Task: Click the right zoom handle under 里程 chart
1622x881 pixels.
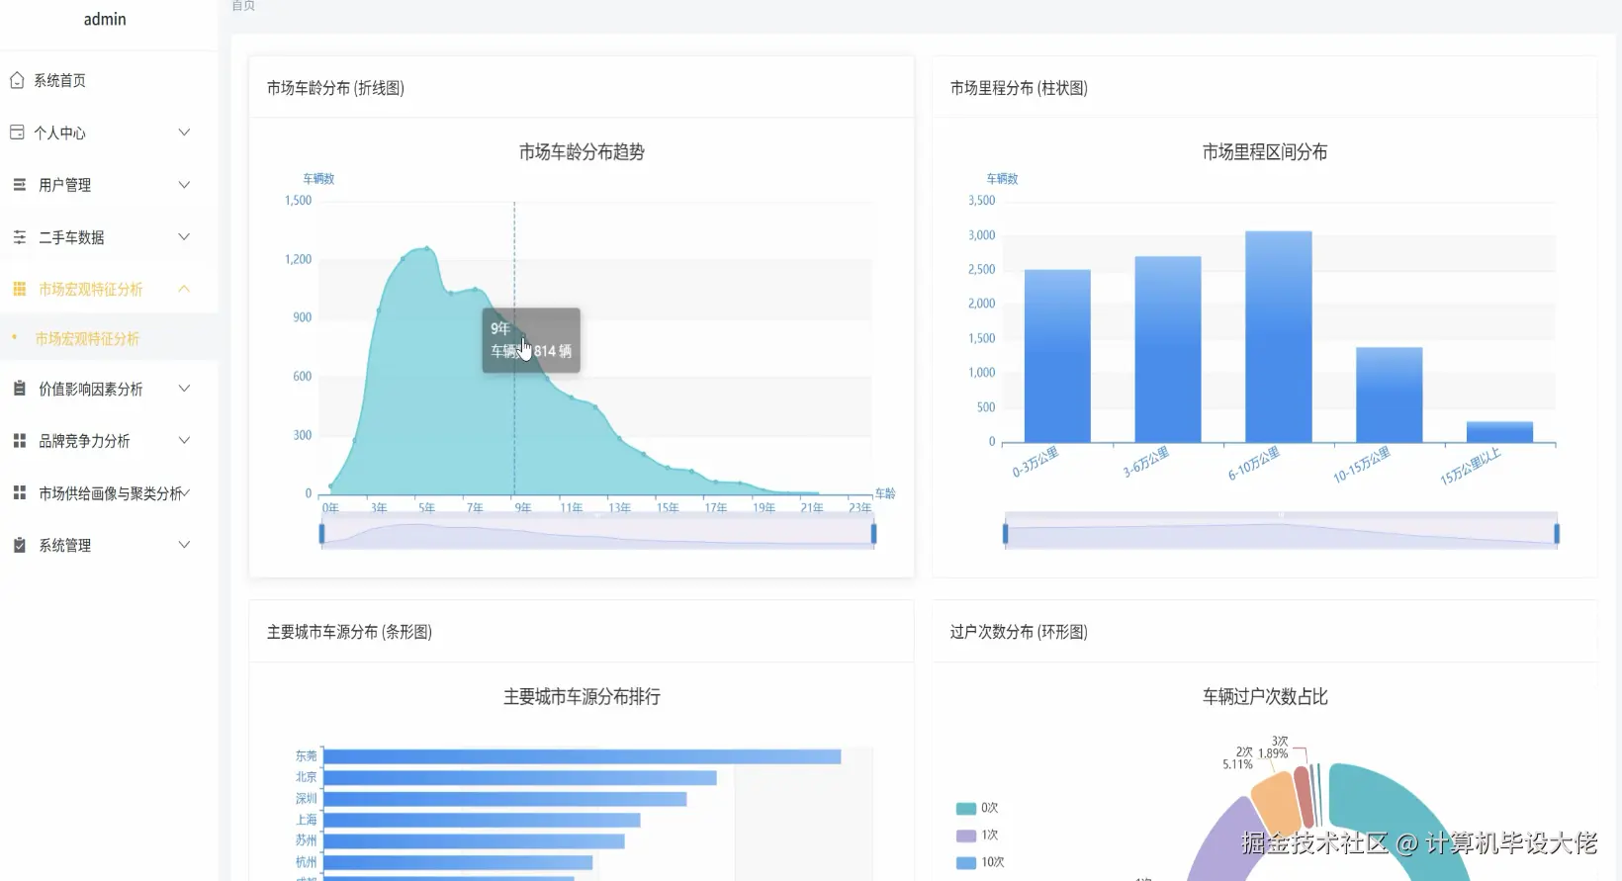Action: pos(1557,534)
